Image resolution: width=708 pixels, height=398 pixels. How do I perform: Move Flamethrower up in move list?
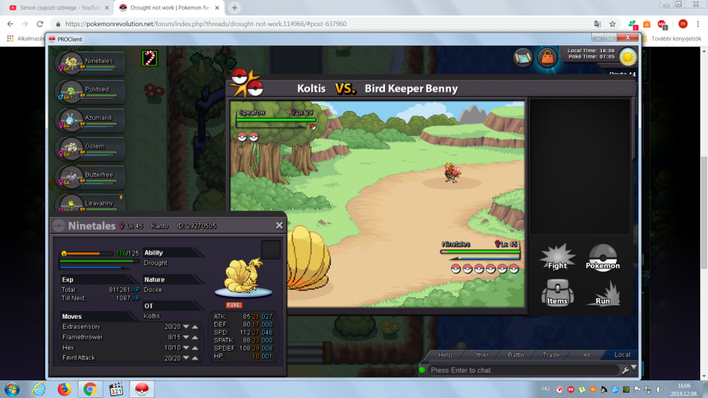(195, 337)
